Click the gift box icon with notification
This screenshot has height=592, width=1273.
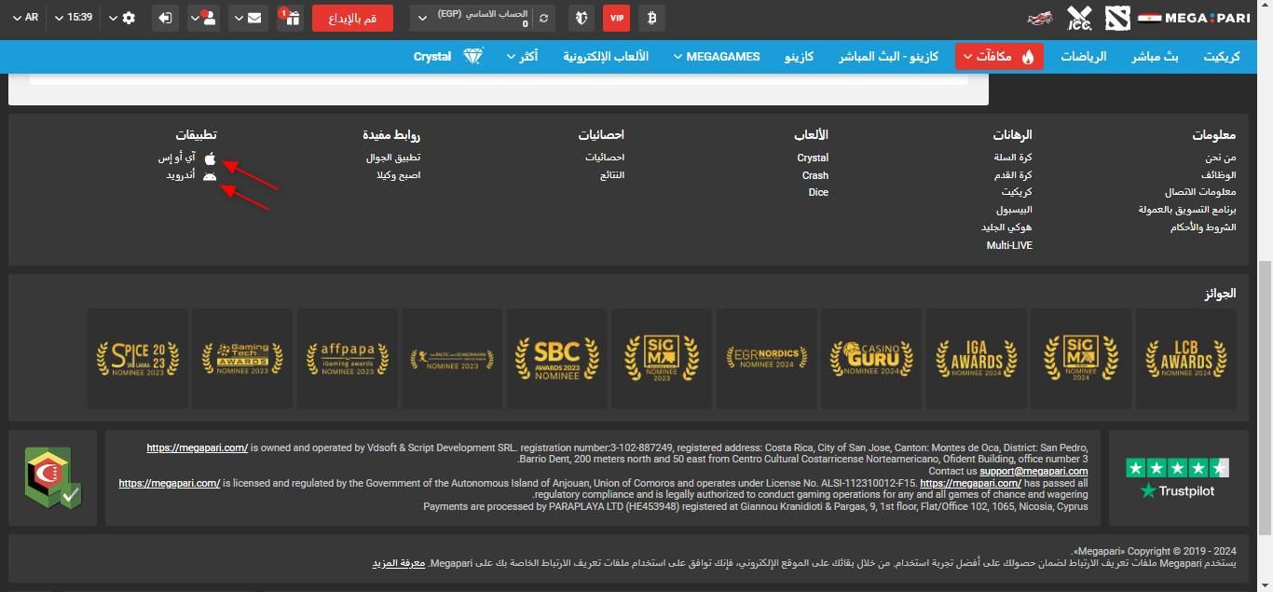[292, 18]
